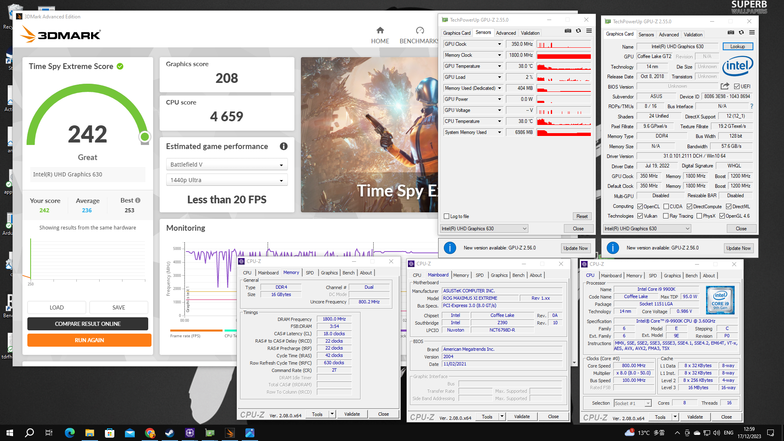
Task: Click graphics card name field under the 3DMark score
Action: point(88,174)
